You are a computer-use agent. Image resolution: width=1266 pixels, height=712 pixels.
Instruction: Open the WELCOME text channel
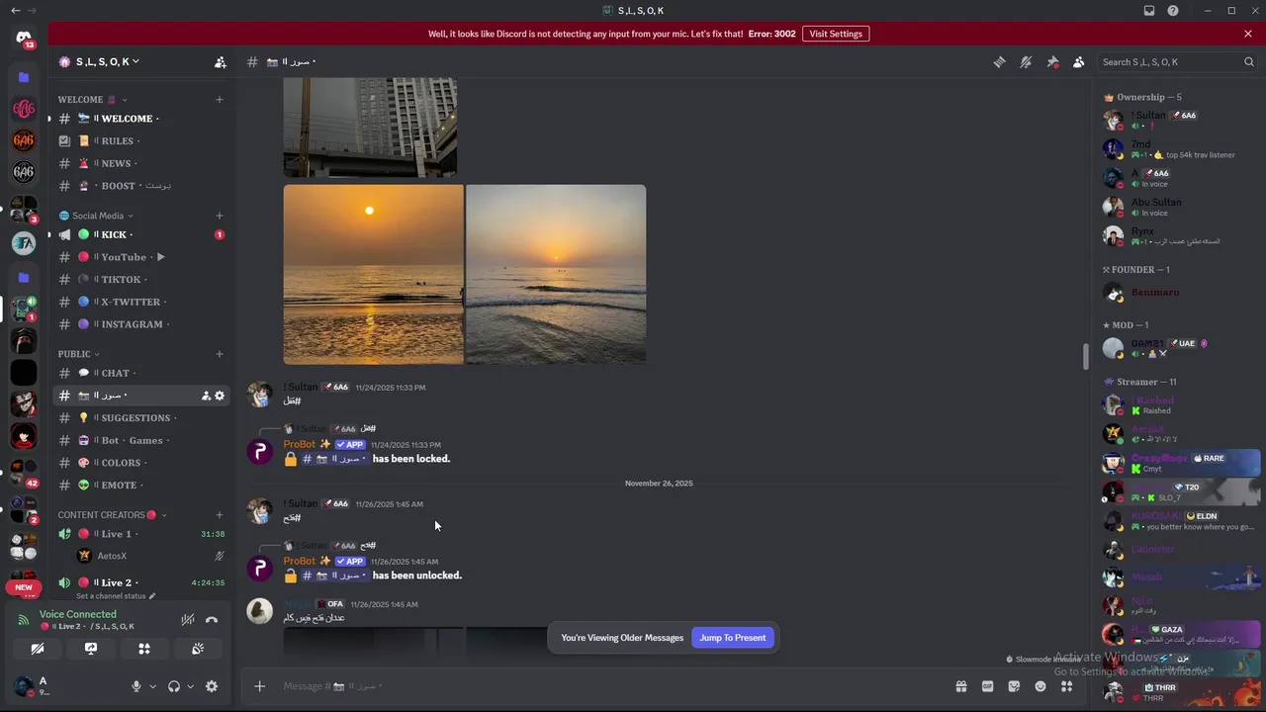[x=142, y=119]
